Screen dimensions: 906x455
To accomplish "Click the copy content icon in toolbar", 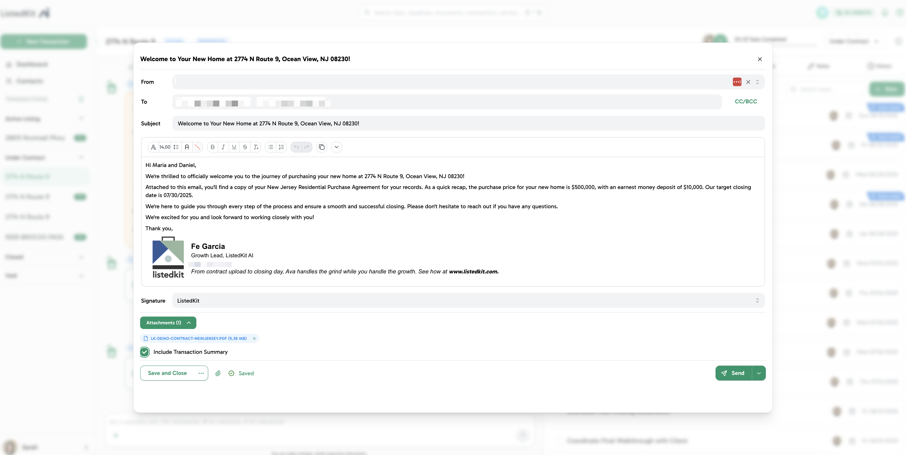I will point(322,147).
